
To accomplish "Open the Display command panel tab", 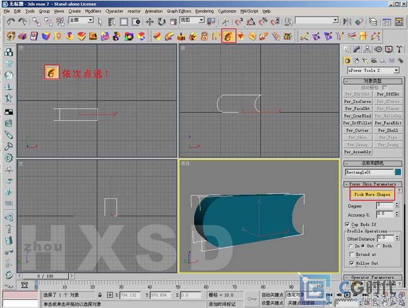I will [x=388, y=49].
